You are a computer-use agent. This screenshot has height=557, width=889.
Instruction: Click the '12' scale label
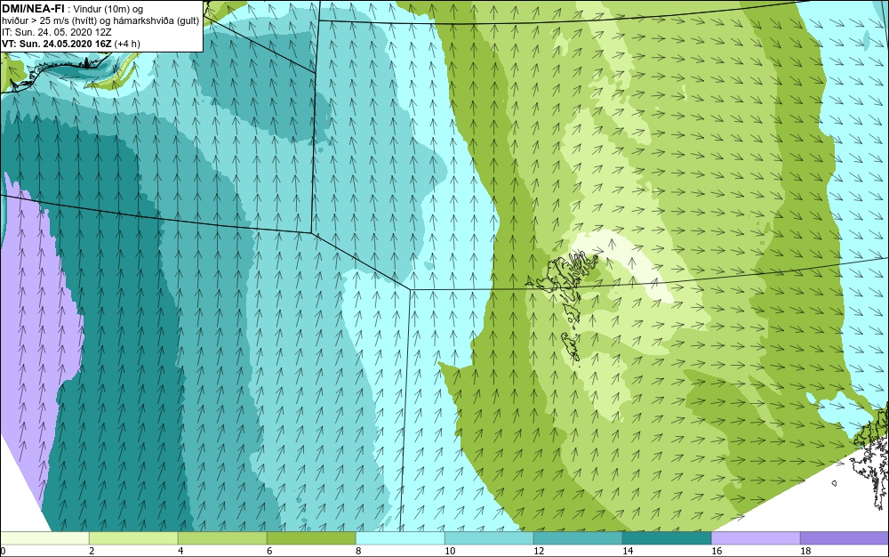point(539,551)
